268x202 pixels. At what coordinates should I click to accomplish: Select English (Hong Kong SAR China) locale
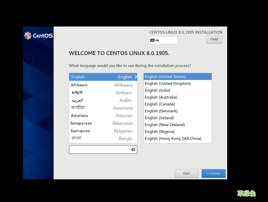tap(173, 138)
